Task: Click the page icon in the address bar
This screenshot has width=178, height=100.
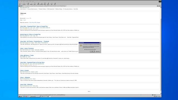Action: [x=22, y=6]
